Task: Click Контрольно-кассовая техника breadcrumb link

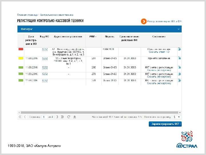Action: (x=56, y=15)
